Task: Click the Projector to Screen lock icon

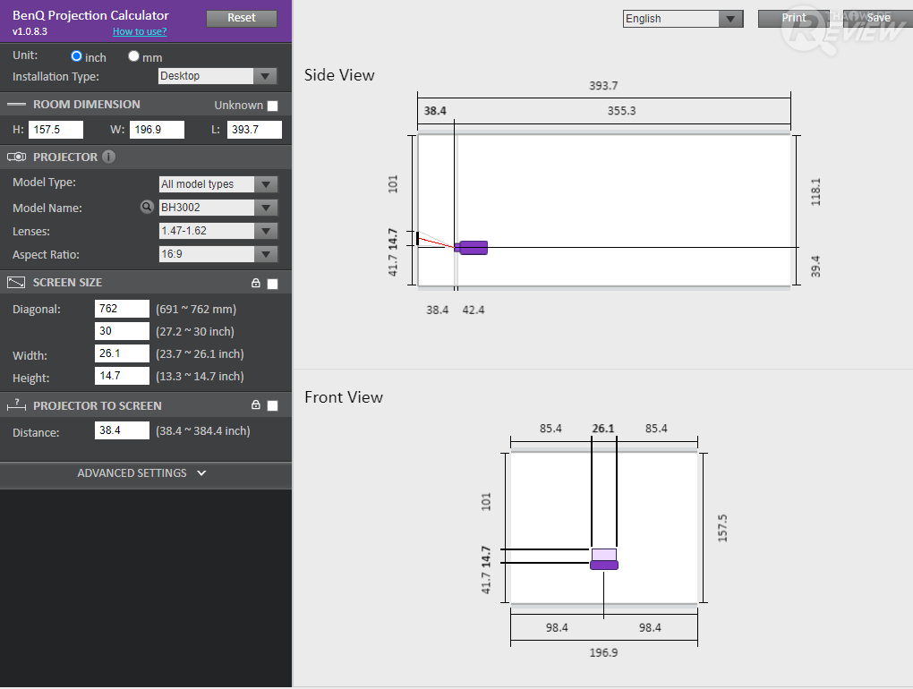Action: coord(256,404)
